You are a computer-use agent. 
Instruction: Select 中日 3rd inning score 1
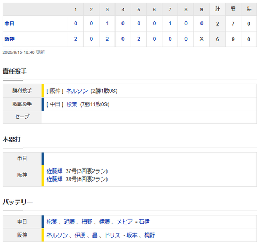(x=107, y=23)
